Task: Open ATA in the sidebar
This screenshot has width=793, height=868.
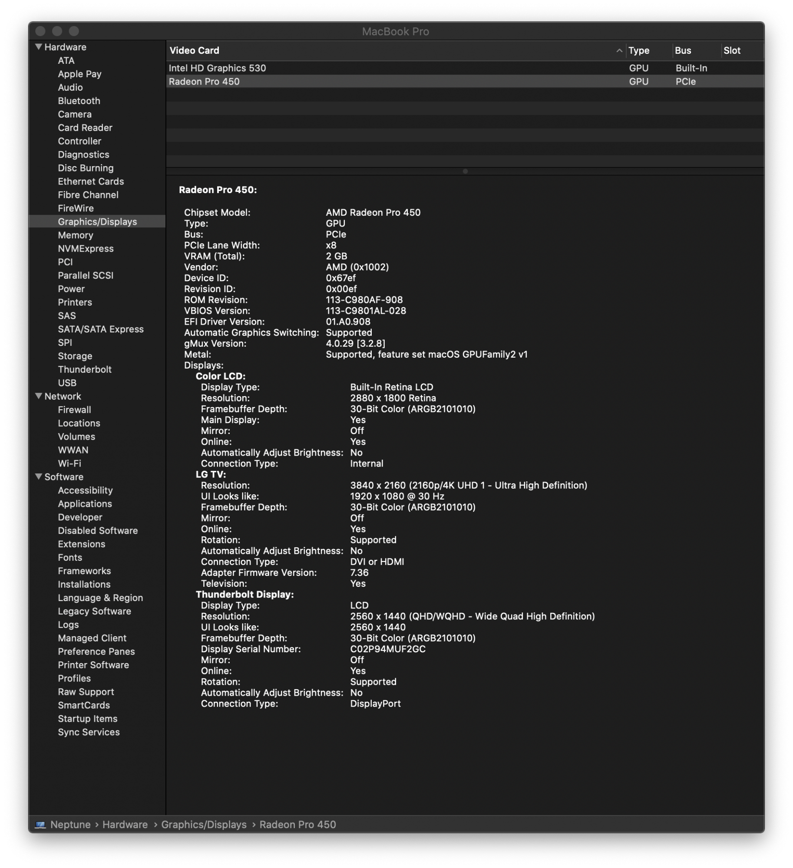Action: pos(66,60)
